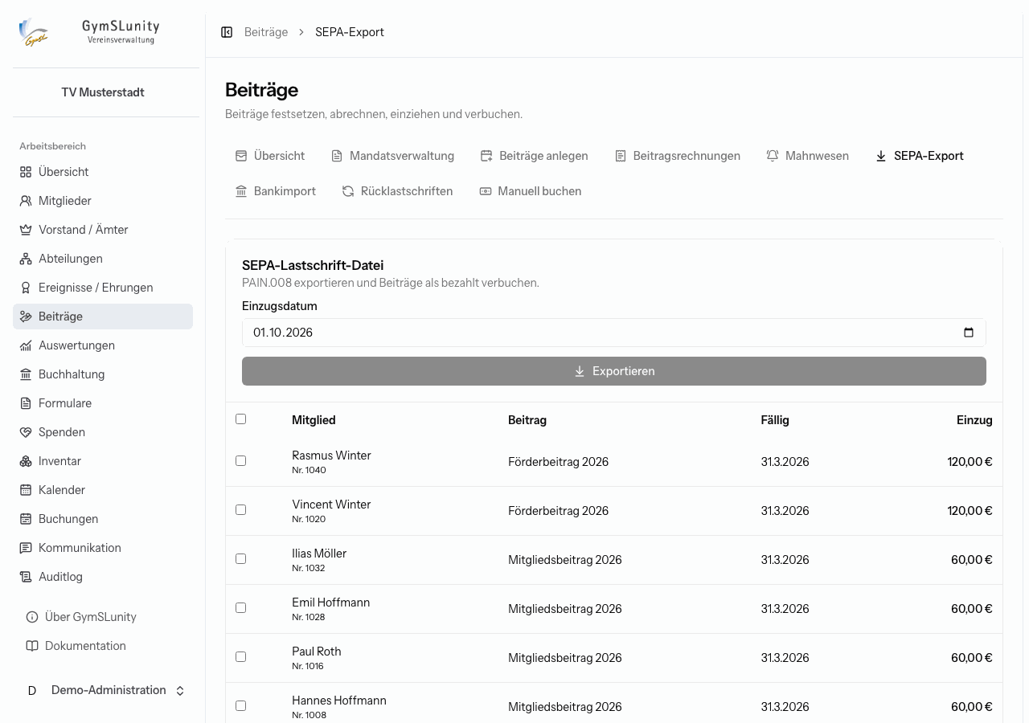This screenshot has width=1029, height=723.
Task: Click the TV Musterstadt club name
Action: tap(103, 92)
